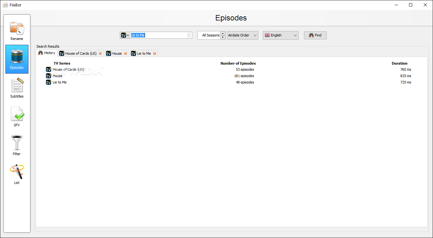
Task: Switch to the Lie to Me tab
Action: [x=144, y=53]
